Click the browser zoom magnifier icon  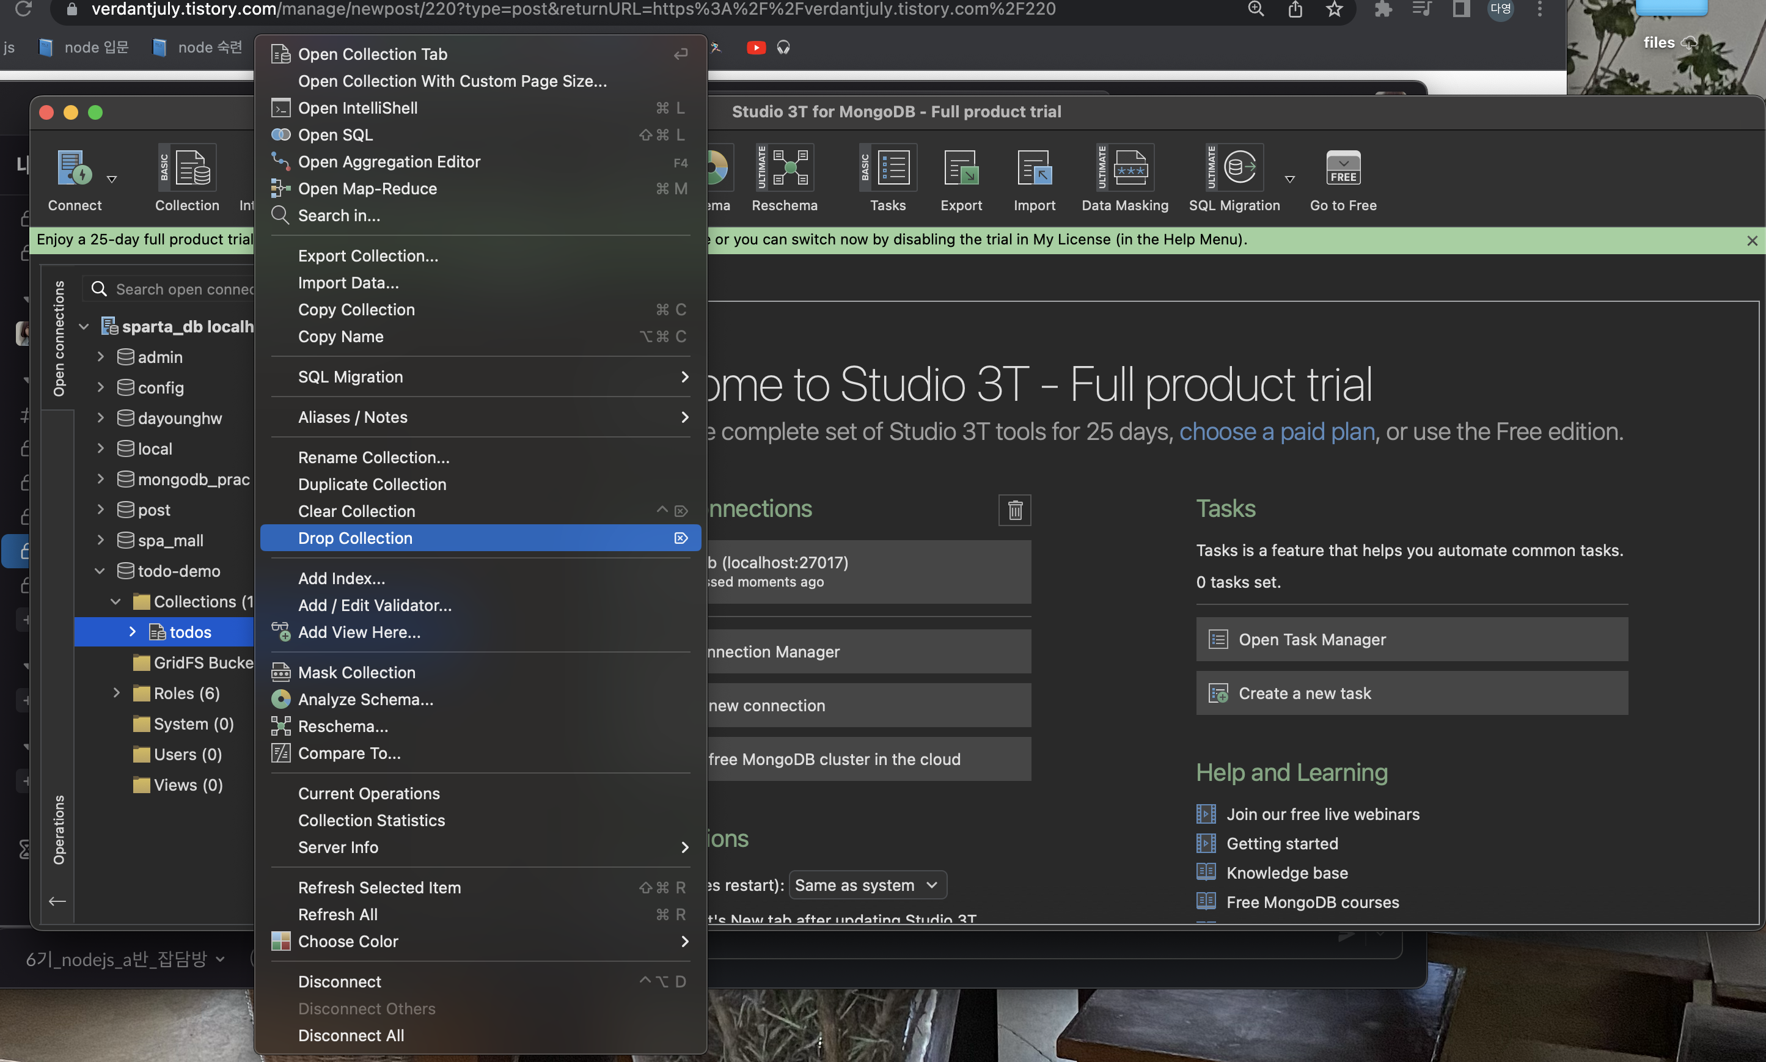click(1256, 9)
